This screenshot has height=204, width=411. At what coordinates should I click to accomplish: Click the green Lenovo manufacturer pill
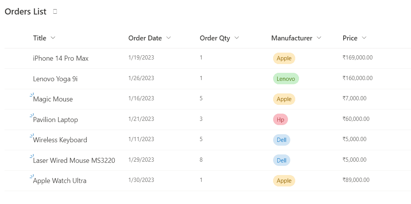[286, 79]
